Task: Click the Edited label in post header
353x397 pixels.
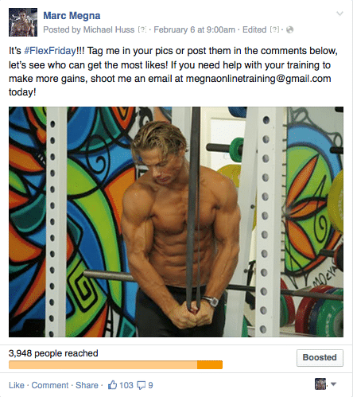Action: 254,29
